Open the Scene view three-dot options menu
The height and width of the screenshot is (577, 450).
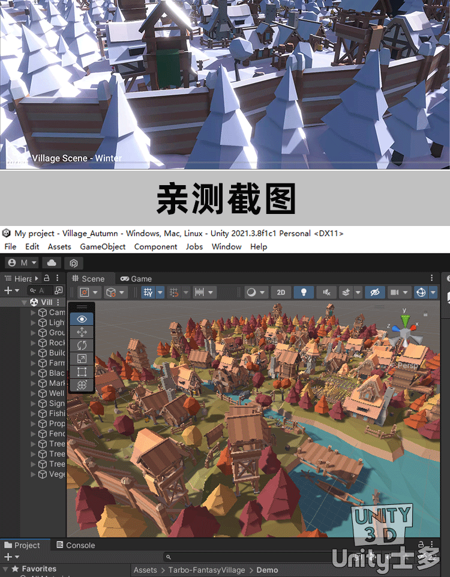(x=431, y=278)
